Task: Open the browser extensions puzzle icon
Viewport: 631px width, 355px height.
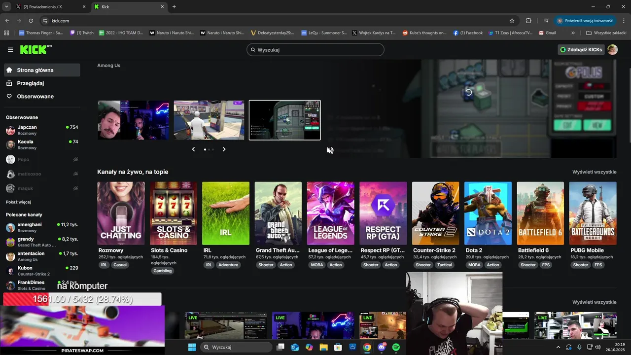Action: [528, 21]
